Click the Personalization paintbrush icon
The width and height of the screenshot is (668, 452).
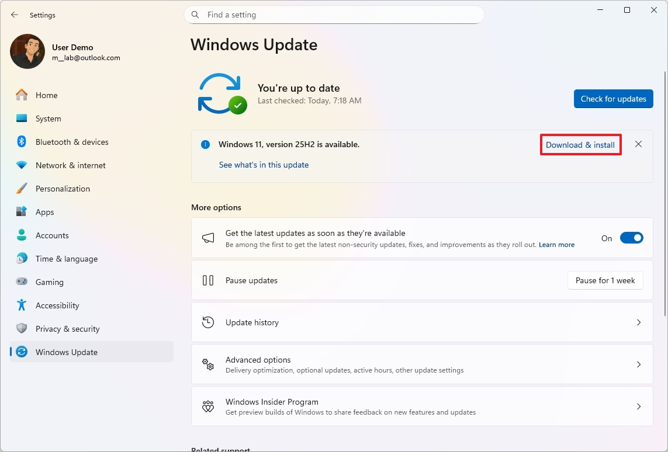pos(22,189)
